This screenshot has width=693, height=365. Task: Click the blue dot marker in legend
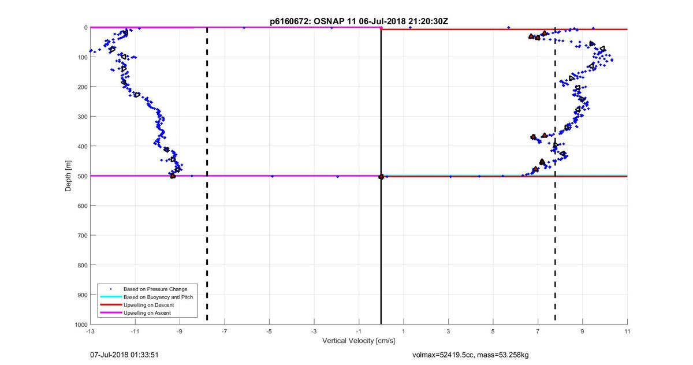click(x=111, y=289)
